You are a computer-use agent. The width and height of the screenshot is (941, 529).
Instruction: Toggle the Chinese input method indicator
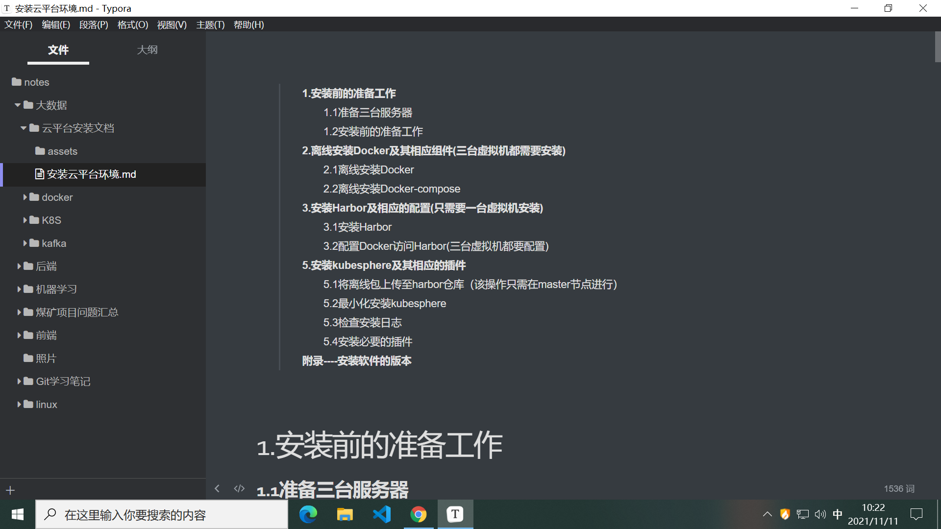(838, 514)
